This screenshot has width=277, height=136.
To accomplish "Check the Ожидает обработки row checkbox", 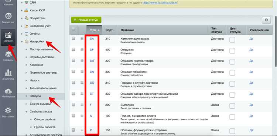I will [x=73, y=72].
